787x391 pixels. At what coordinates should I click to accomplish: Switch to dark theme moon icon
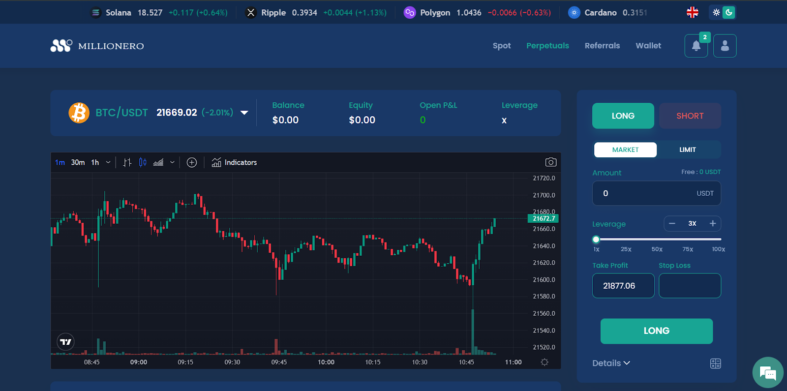coord(729,12)
